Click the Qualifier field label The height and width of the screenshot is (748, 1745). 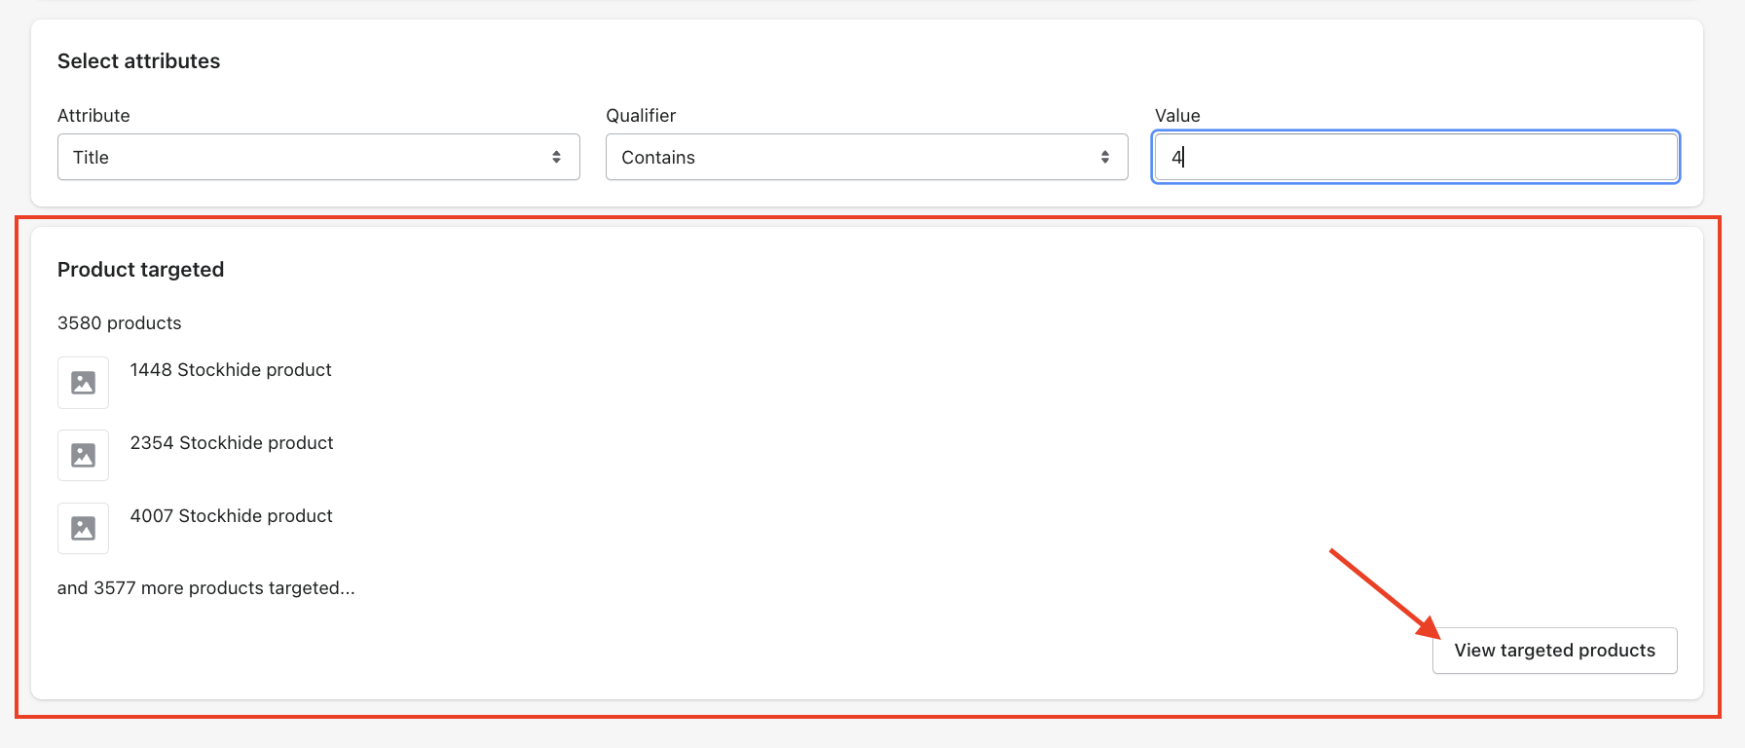click(641, 116)
